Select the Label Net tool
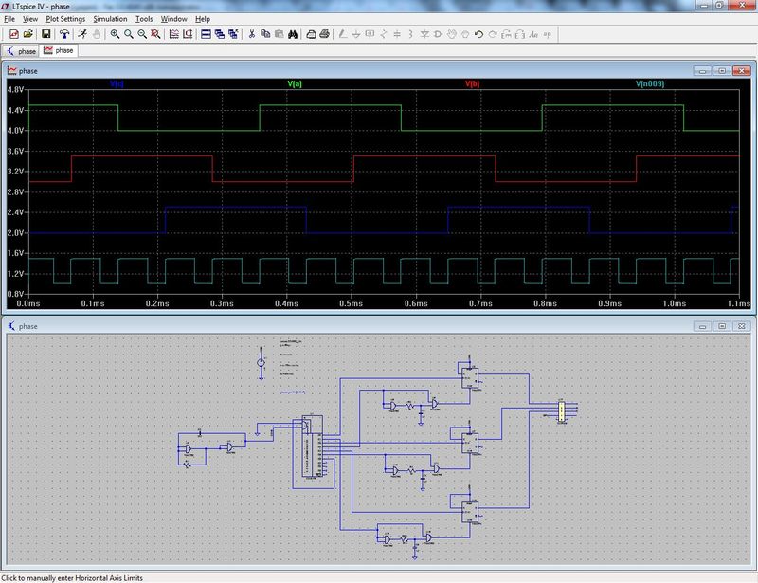The width and height of the screenshot is (758, 583). (x=370, y=34)
